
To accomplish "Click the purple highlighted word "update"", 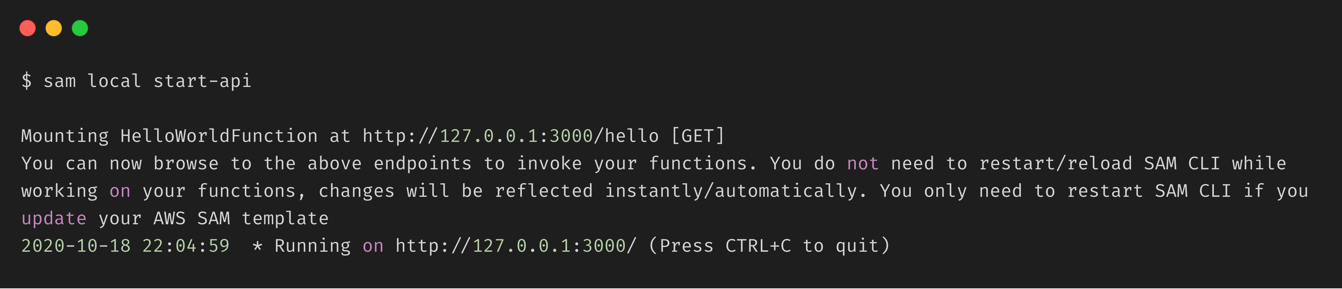I will tap(54, 218).
